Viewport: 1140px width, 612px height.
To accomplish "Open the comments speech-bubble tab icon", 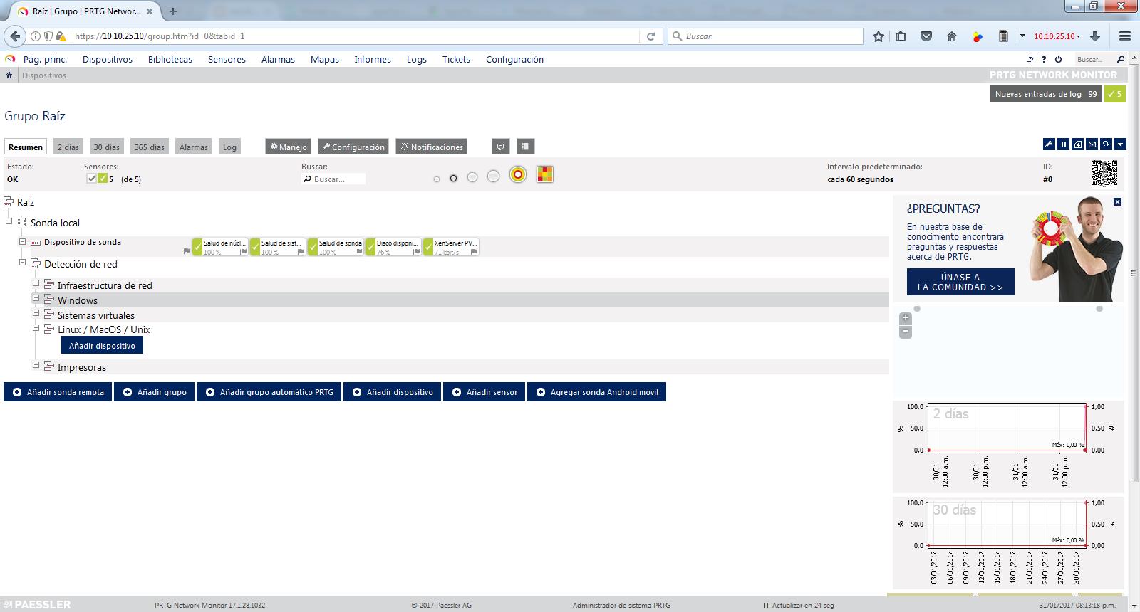I will [501, 147].
